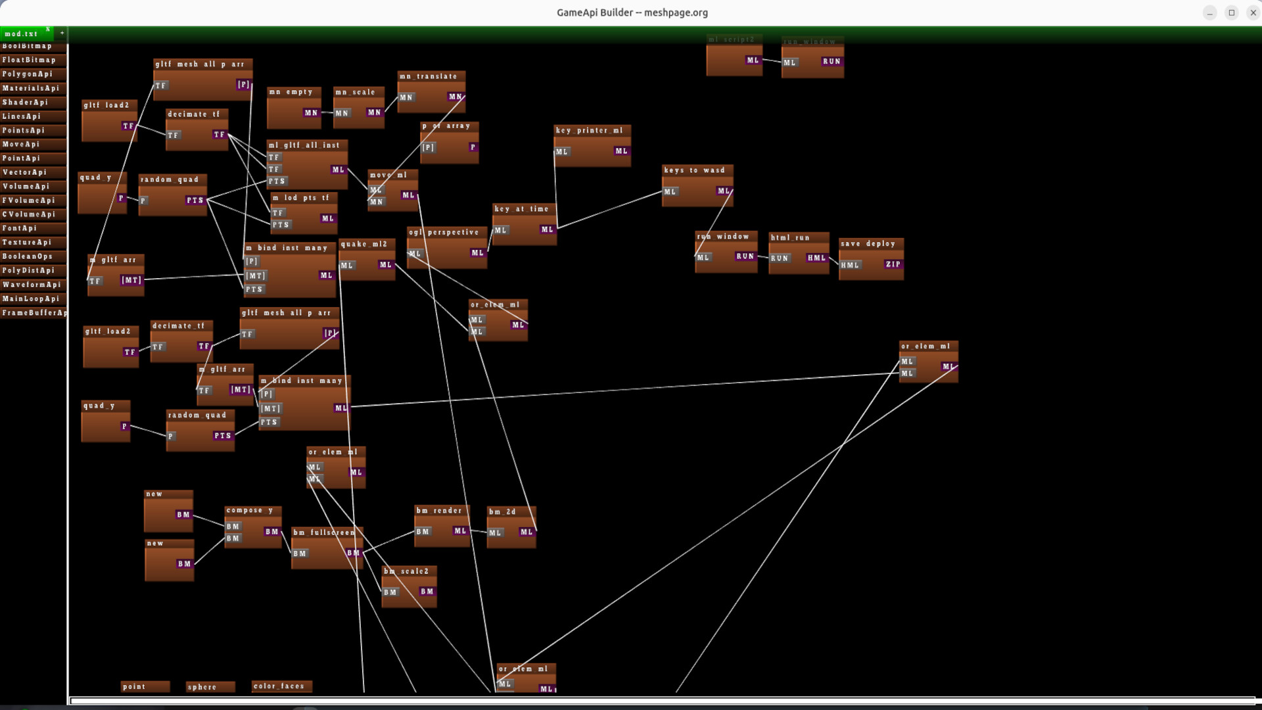This screenshot has height=710, width=1262.
Task: Open the WaveformApi menu entry
Action: pyautogui.click(x=32, y=285)
